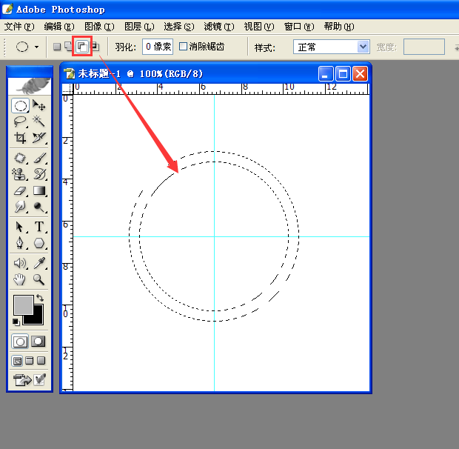Select the Smudge tool
This screenshot has width=459, height=449.
[x=20, y=207]
